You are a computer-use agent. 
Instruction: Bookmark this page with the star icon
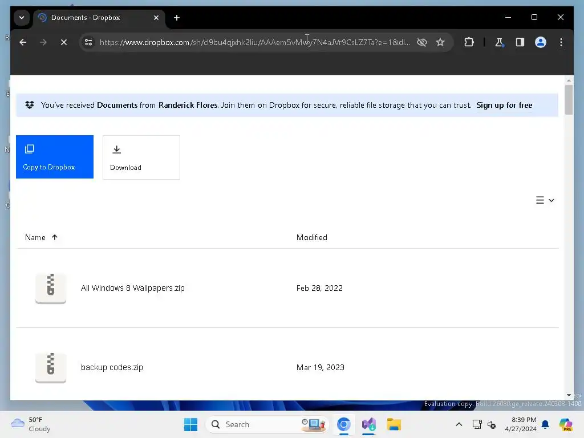440,42
